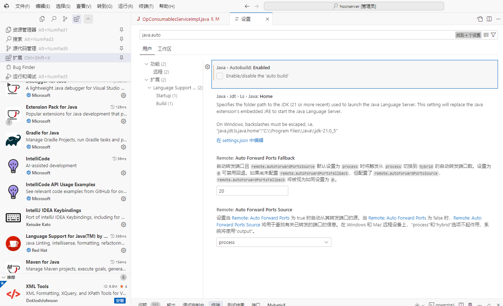Collapse the activity bar view list chevron

tap(88, 19)
